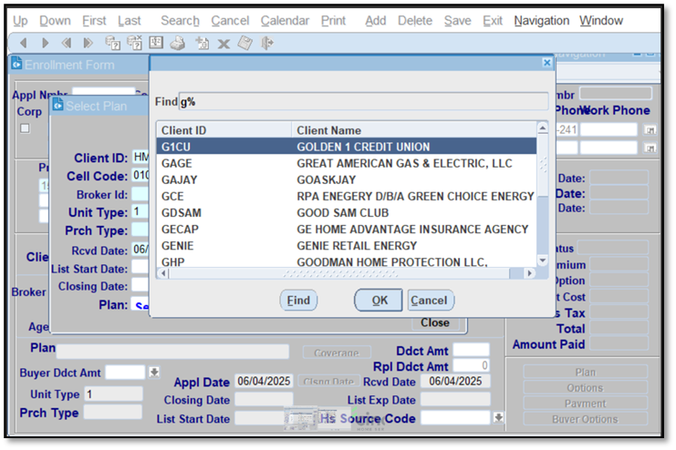676x450 pixels.
Task: Click lookup icon beside first Work Phone field
Action: [650, 129]
